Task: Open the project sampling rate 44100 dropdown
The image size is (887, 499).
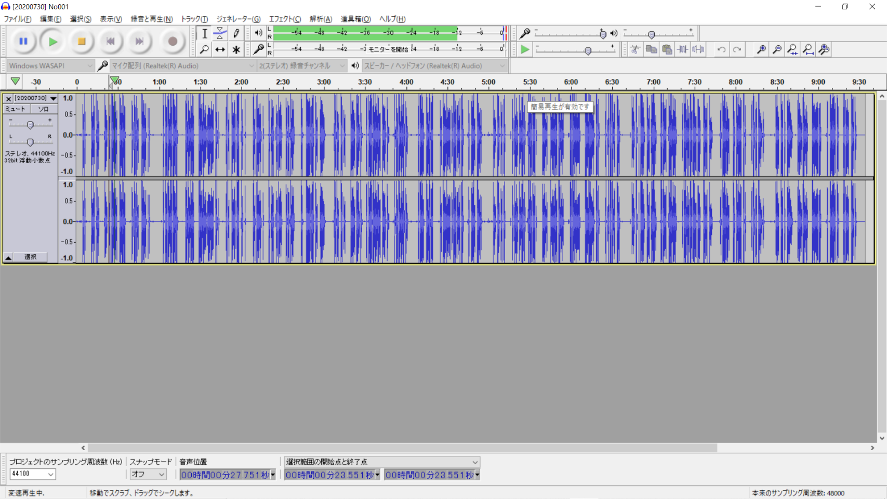Action: click(33, 474)
